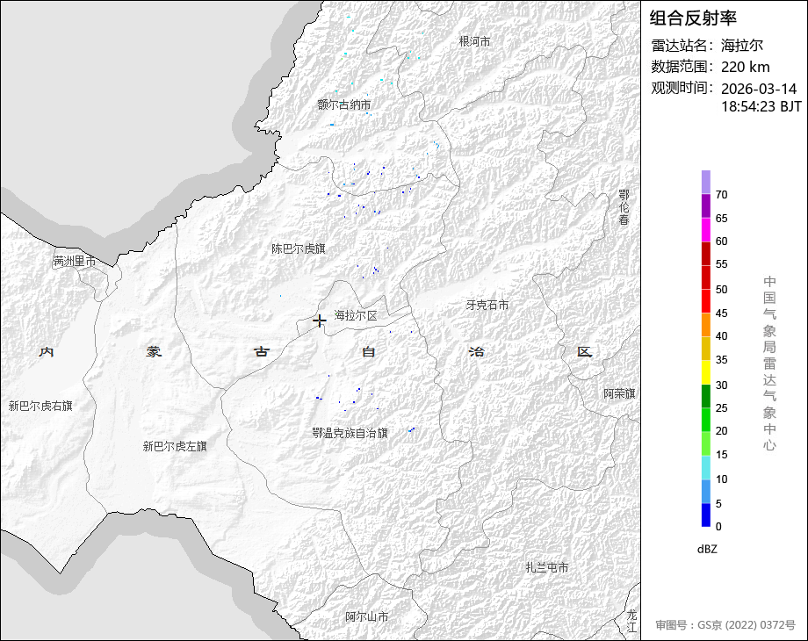Click the dBZ unit label
Image resolution: width=808 pixels, height=641 pixels.
coord(707,549)
